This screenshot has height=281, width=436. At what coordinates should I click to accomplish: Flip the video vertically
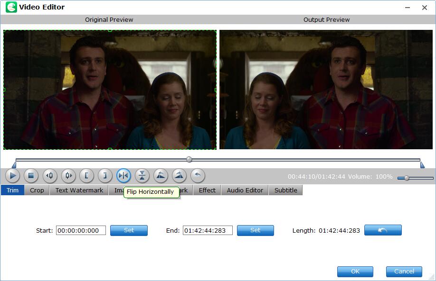coord(142,176)
